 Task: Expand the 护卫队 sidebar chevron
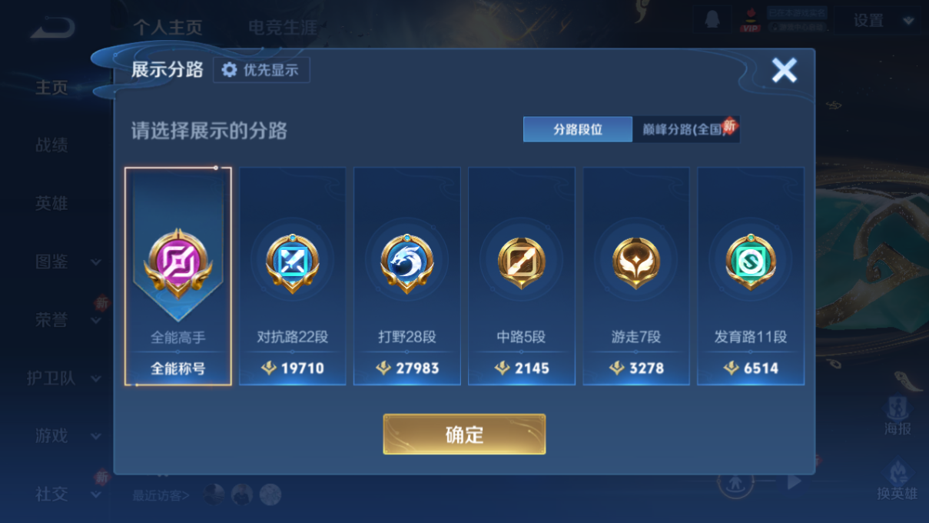pyautogui.click(x=96, y=378)
